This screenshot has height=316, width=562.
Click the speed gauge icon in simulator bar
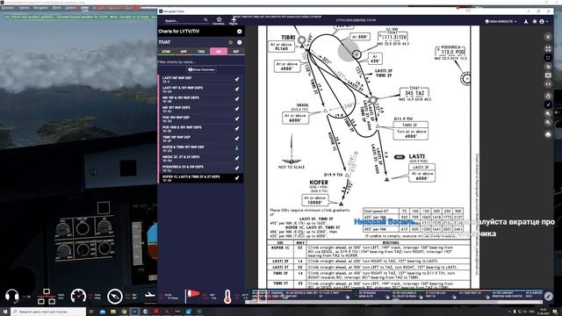point(78,296)
